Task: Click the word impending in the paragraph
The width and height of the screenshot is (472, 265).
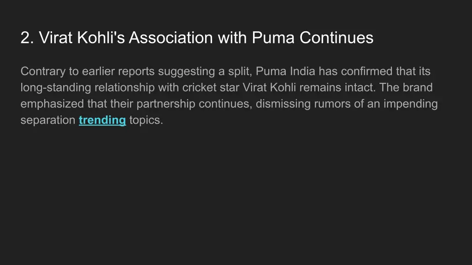Action: [410, 104]
